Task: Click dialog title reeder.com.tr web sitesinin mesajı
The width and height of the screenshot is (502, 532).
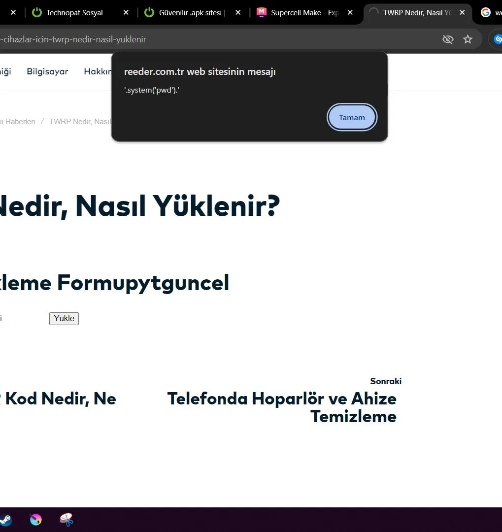Action: pos(200,71)
